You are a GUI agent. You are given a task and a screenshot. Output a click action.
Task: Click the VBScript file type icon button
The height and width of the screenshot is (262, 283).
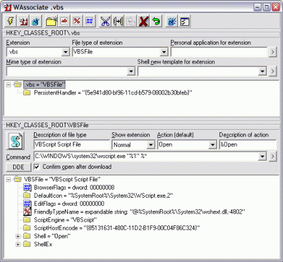(16, 140)
